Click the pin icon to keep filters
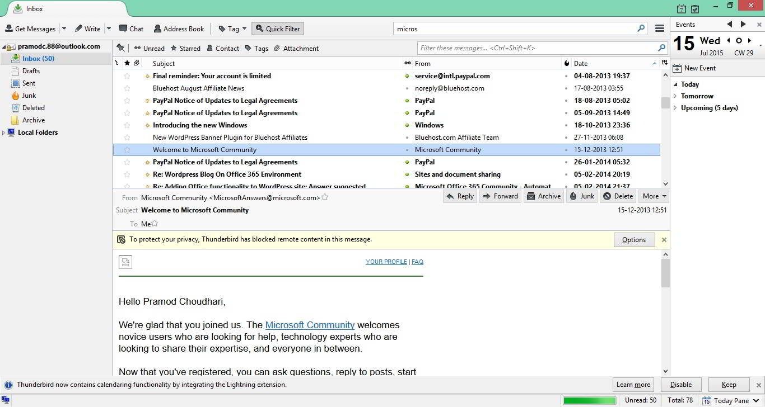This screenshot has width=765, height=407. (120, 48)
